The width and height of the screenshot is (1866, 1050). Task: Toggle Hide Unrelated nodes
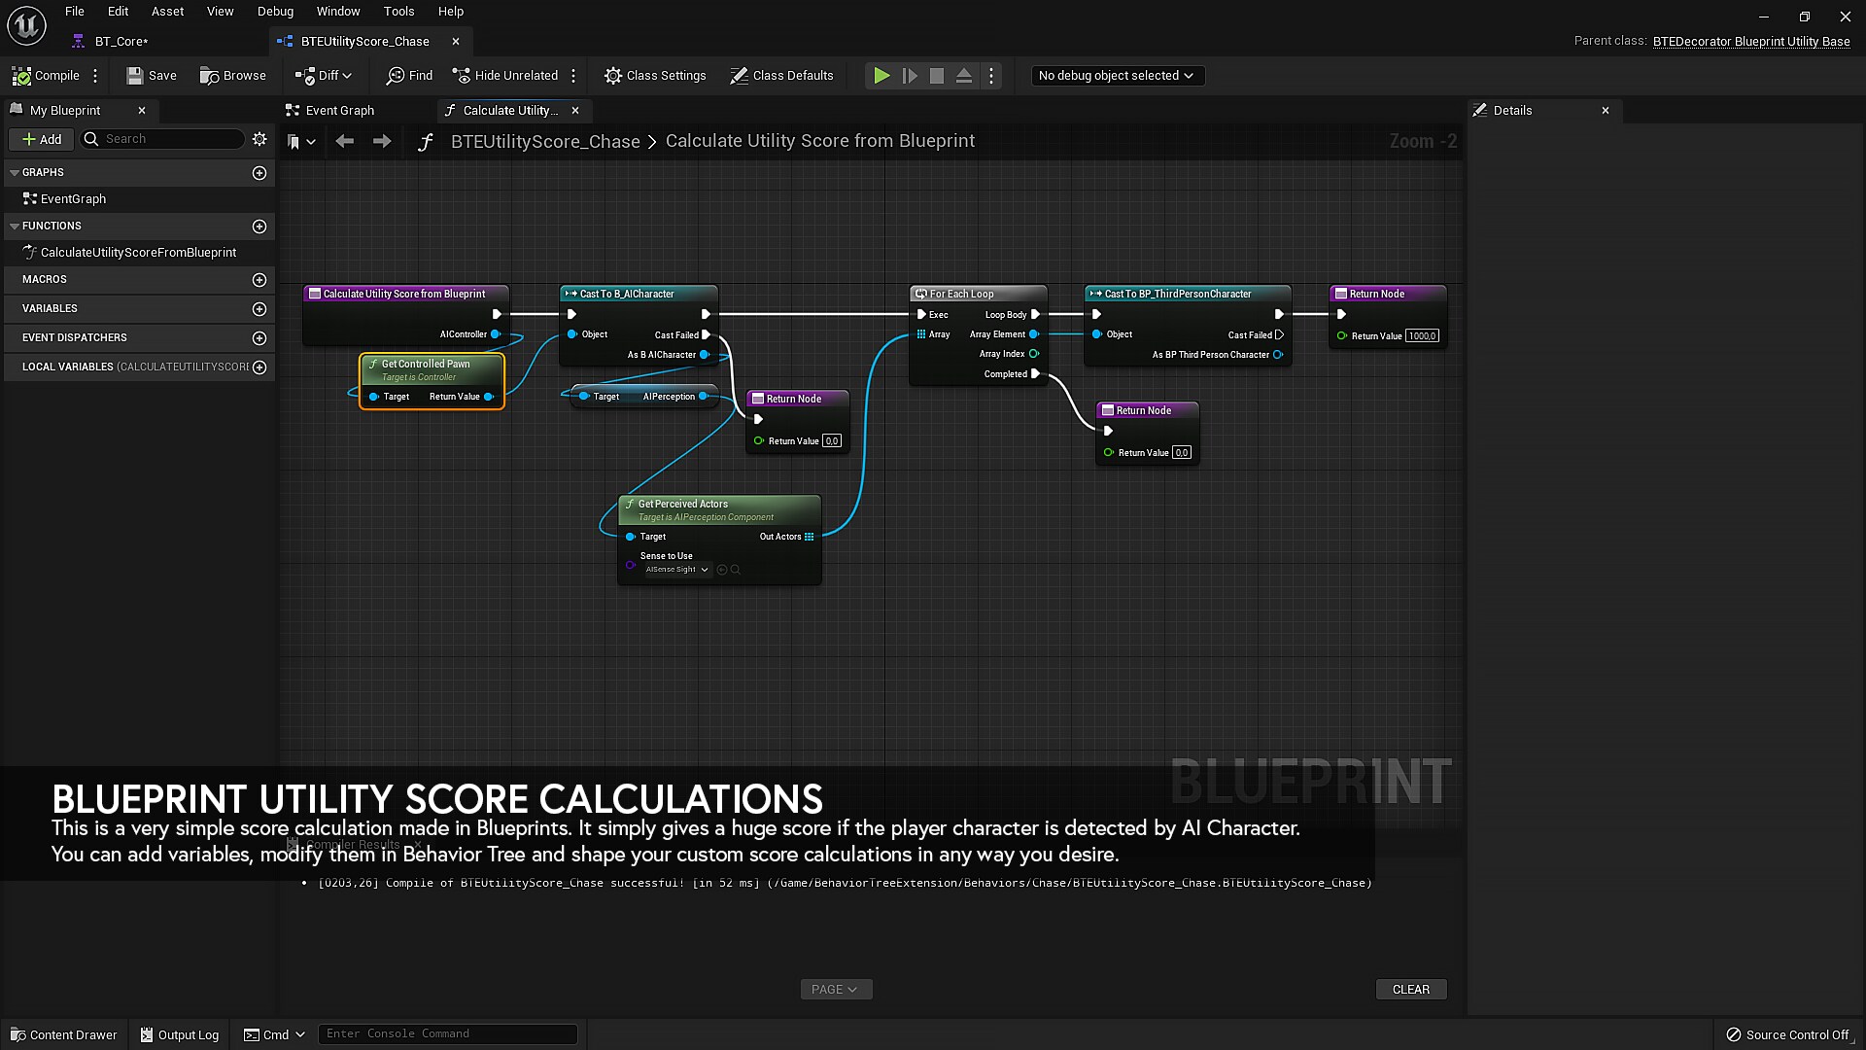505,75
